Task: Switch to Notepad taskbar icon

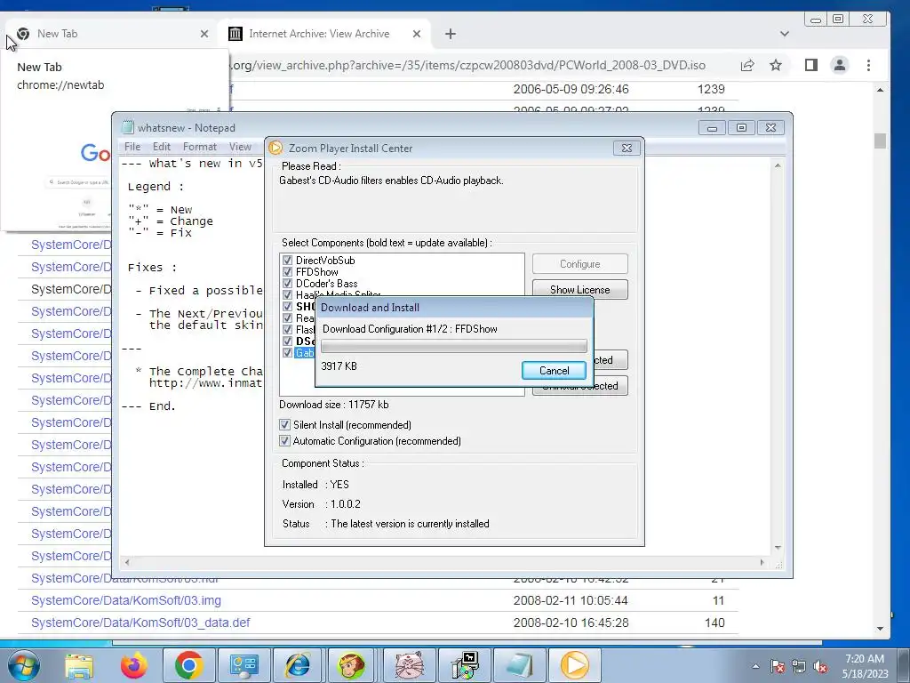Action: (519, 665)
